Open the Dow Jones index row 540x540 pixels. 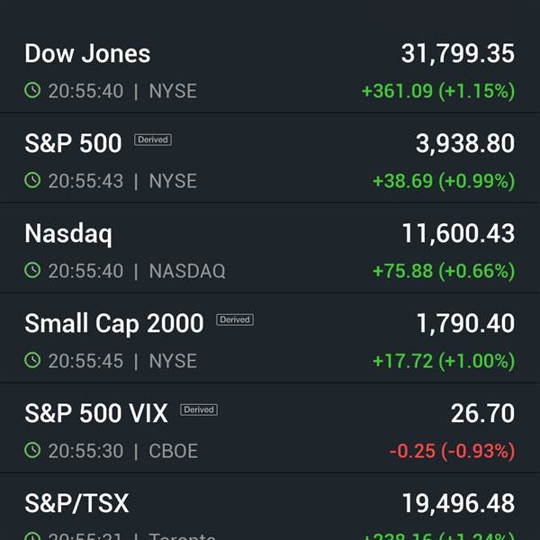270,71
